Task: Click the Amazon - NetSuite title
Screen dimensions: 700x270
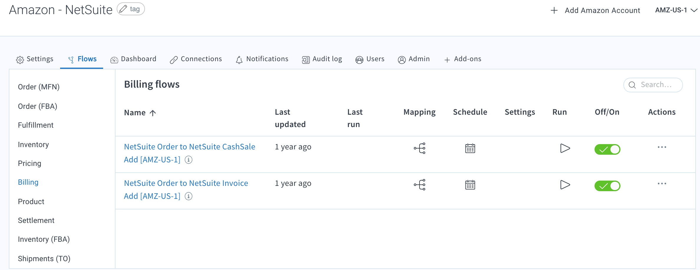Action: coord(61,10)
